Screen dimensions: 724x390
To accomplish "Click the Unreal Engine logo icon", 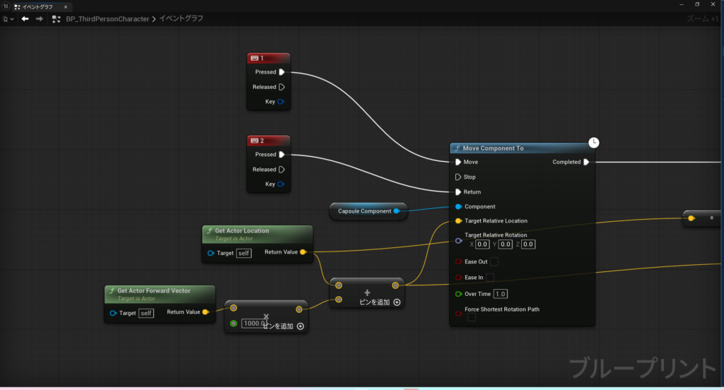I will [5, 6].
